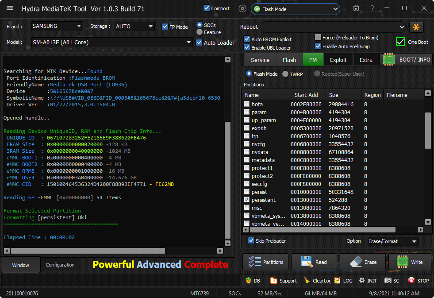Click the Size column header
This screenshot has width=434, height=298.
[343, 95]
